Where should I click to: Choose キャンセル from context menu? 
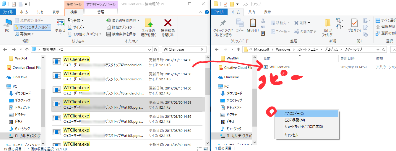point(306,135)
